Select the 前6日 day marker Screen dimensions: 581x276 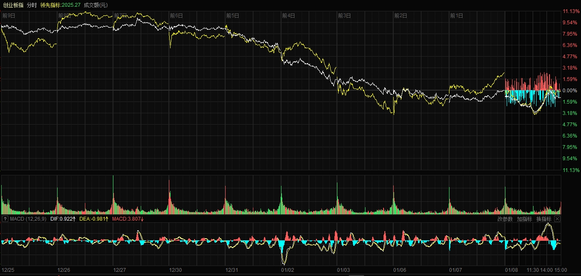tap(176, 16)
